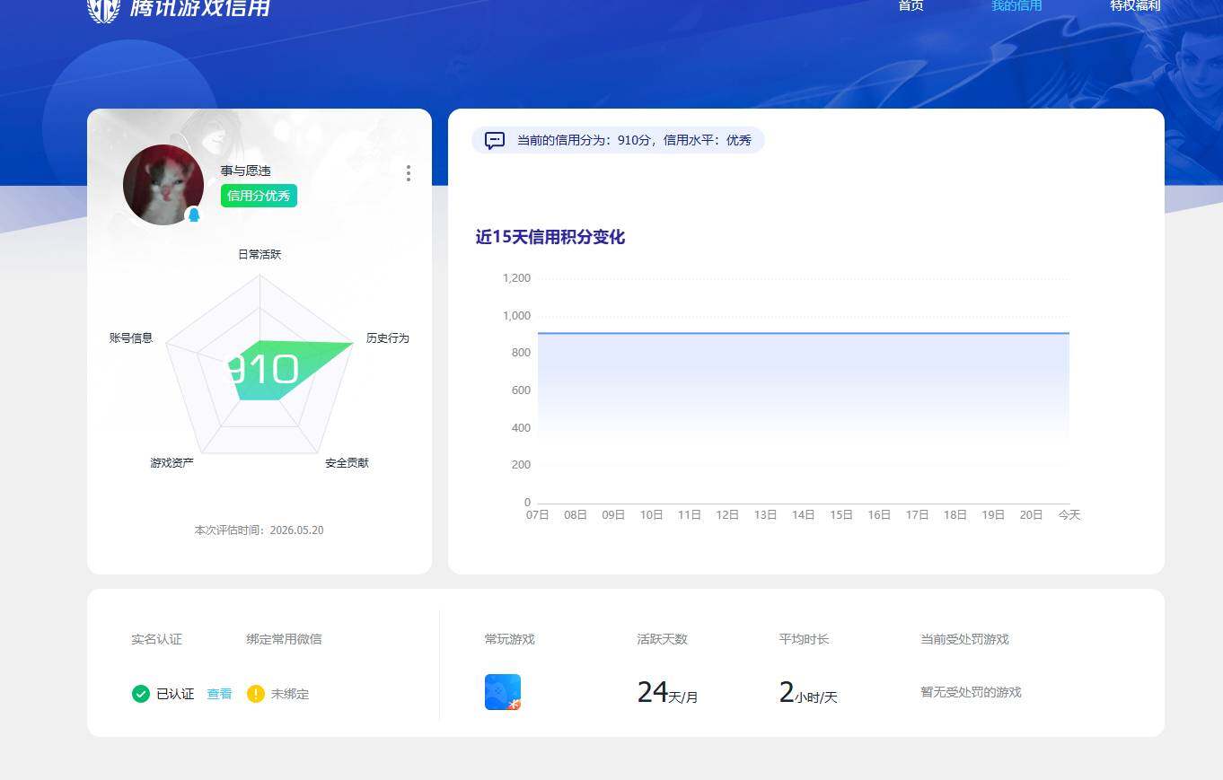The height and width of the screenshot is (780, 1223).
Task: Click the 07日 label on chart axis
Action: pos(538,515)
